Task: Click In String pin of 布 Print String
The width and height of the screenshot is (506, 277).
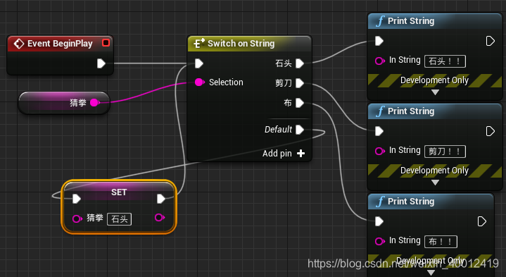Action: click(380, 241)
